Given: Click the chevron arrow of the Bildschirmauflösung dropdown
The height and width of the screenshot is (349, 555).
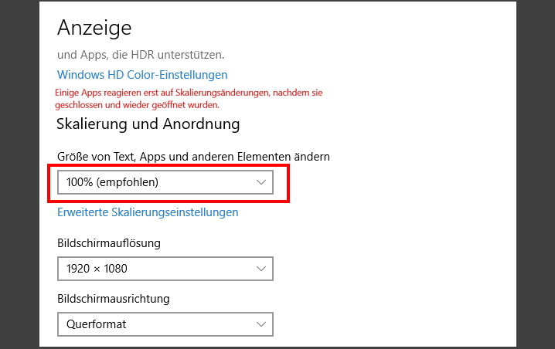Looking at the screenshot, I should pos(260,269).
